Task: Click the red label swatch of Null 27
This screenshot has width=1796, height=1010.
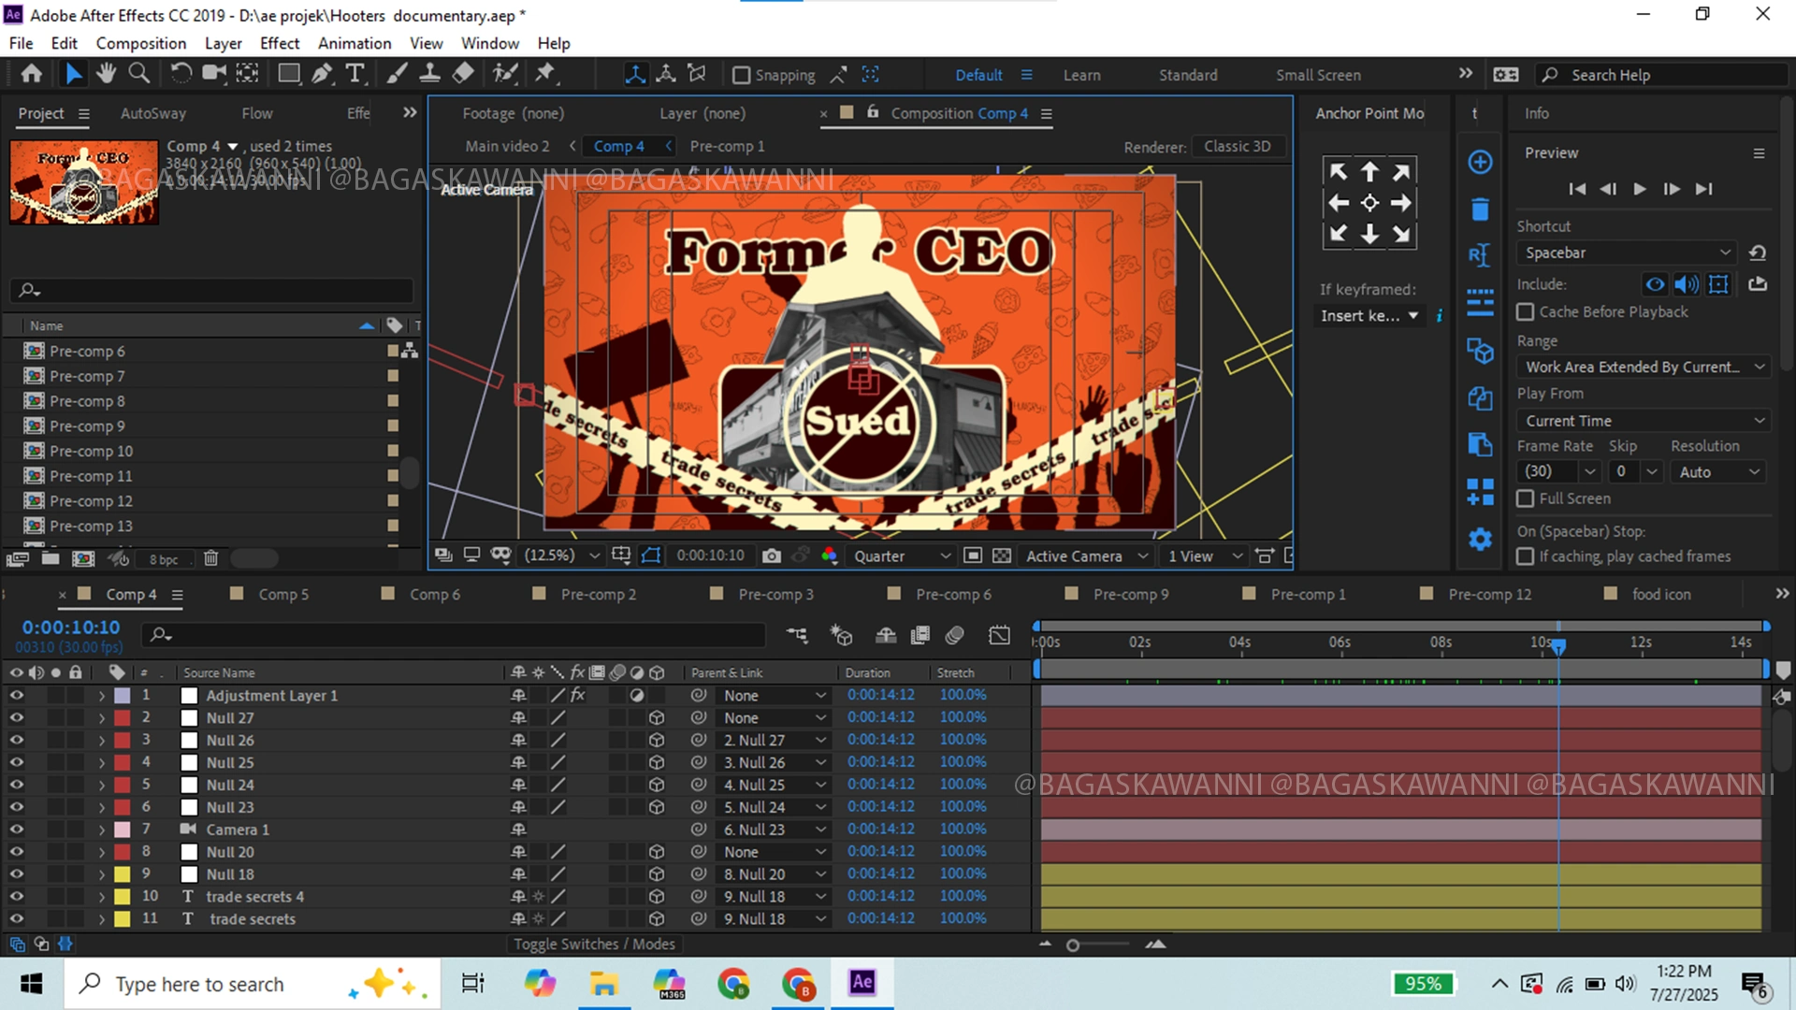Action: click(x=122, y=718)
